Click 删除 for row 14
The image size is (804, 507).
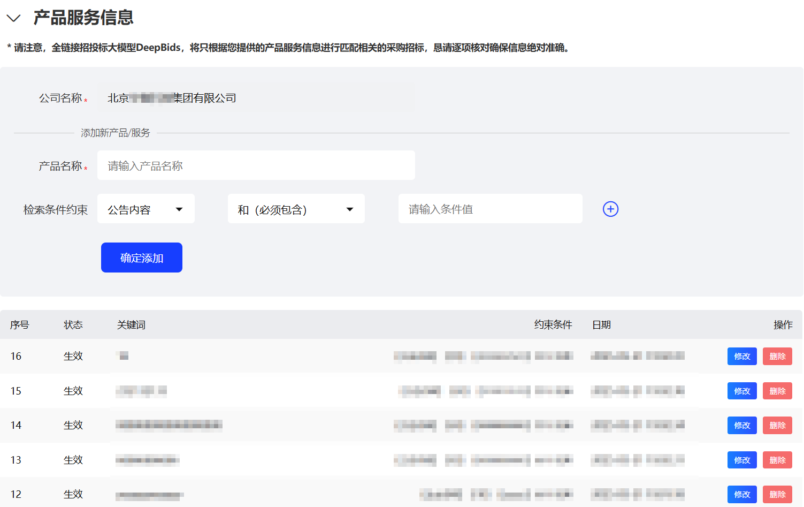(777, 425)
